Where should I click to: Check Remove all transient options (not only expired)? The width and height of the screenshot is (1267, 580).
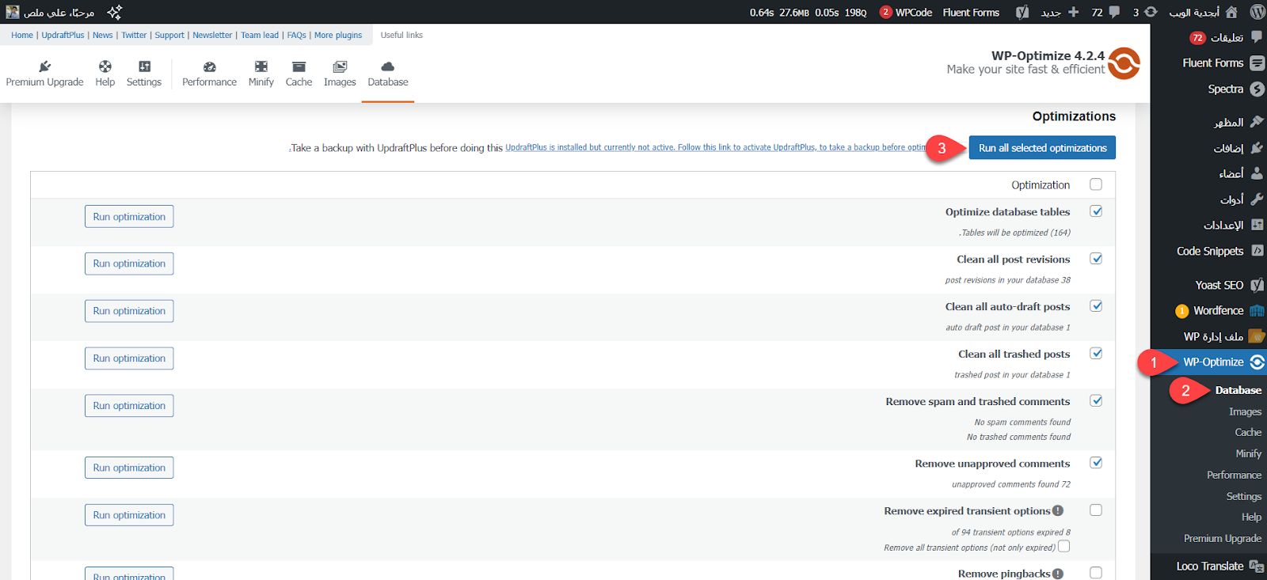(x=1064, y=547)
